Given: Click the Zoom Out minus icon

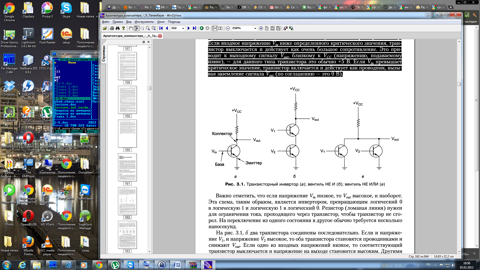Looking at the screenshot, I should (x=227, y=28).
